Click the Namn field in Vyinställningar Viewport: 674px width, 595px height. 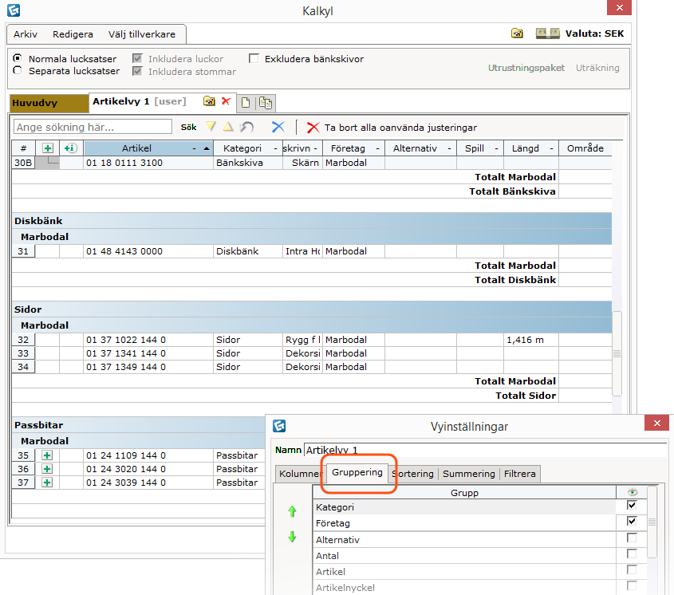(x=486, y=450)
